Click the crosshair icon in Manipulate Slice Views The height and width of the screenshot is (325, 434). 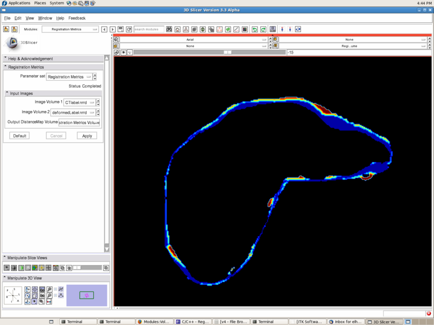point(42,268)
